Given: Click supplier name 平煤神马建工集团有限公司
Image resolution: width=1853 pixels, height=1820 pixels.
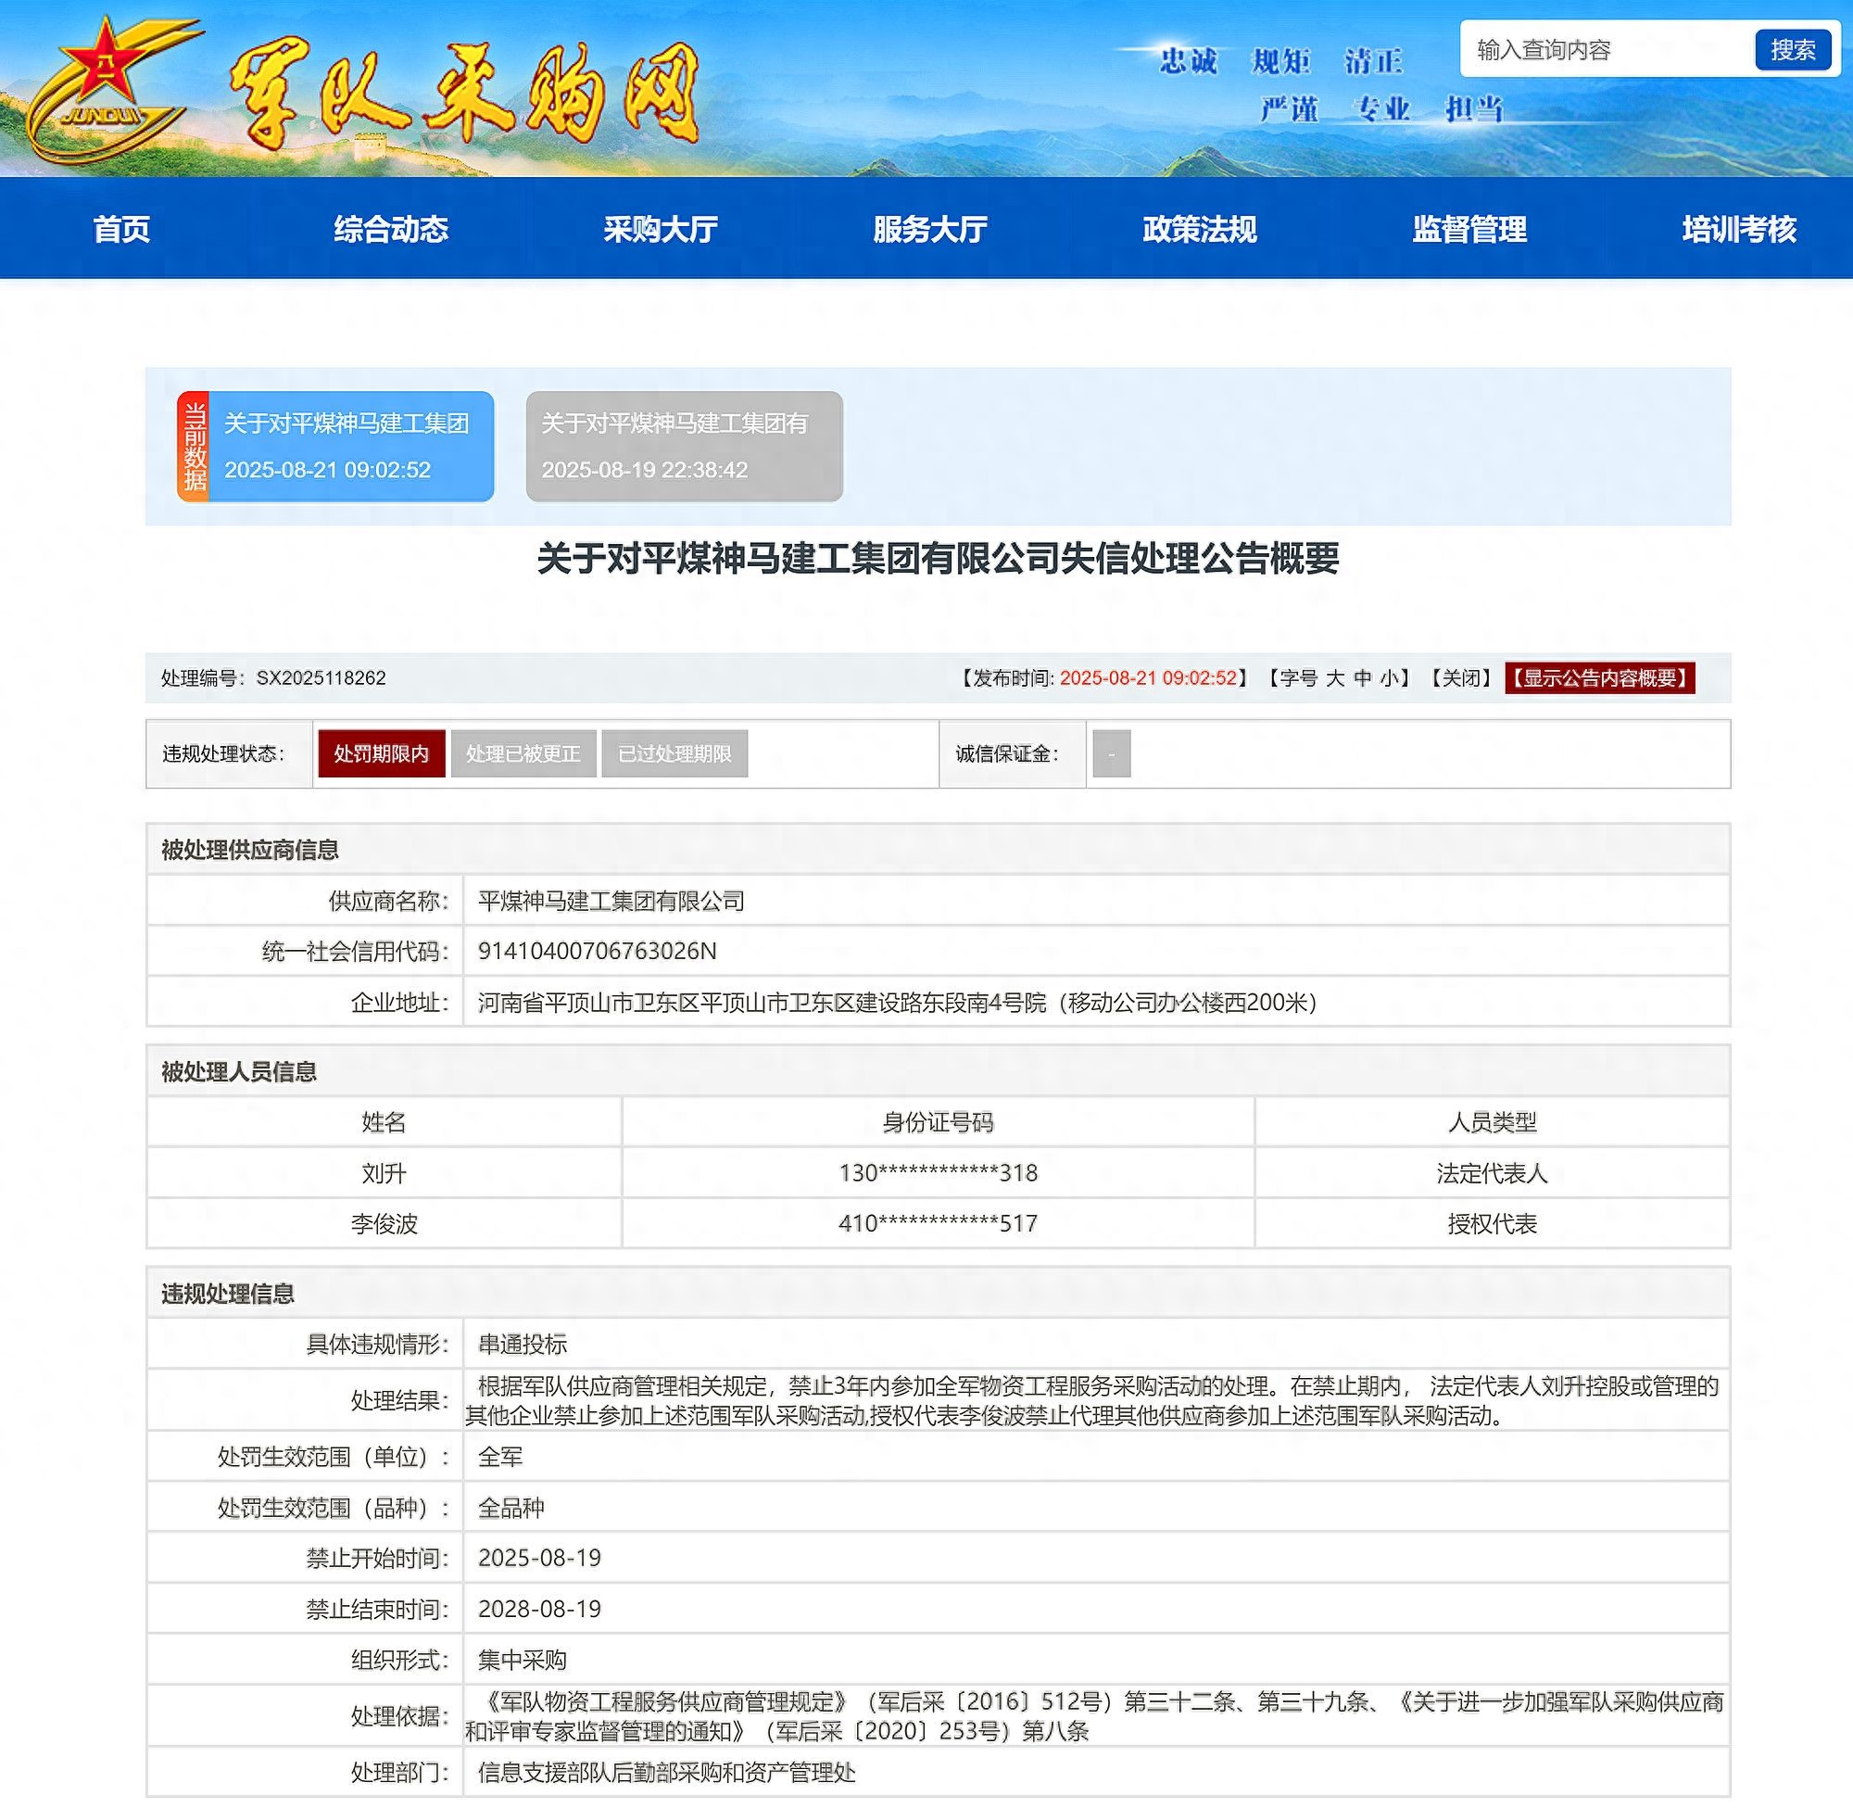Looking at the screenshot, I should (611, 901).
